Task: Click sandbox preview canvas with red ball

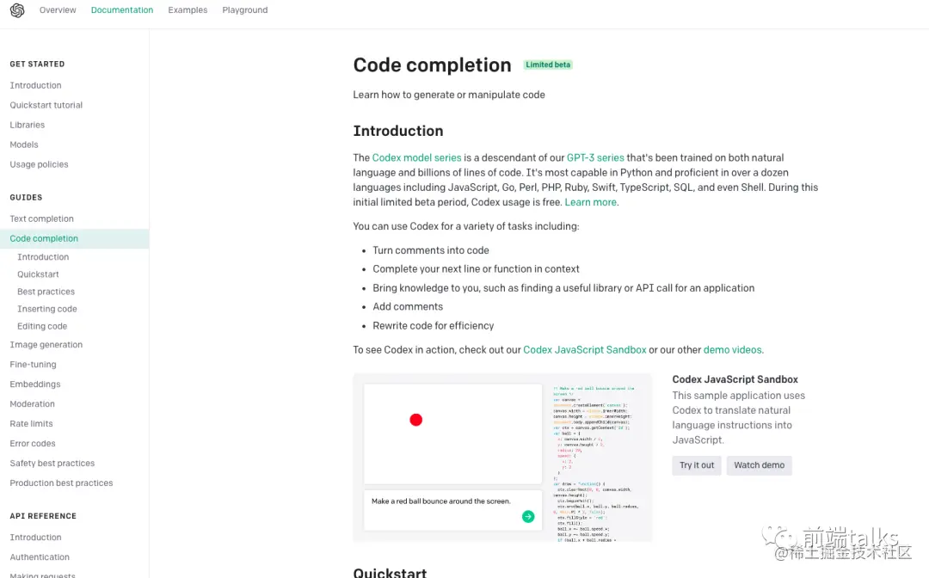Action: 452,434
